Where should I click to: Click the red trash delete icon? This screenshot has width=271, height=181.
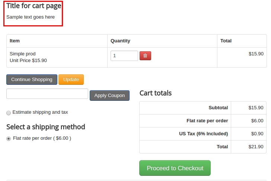[145, 56]
